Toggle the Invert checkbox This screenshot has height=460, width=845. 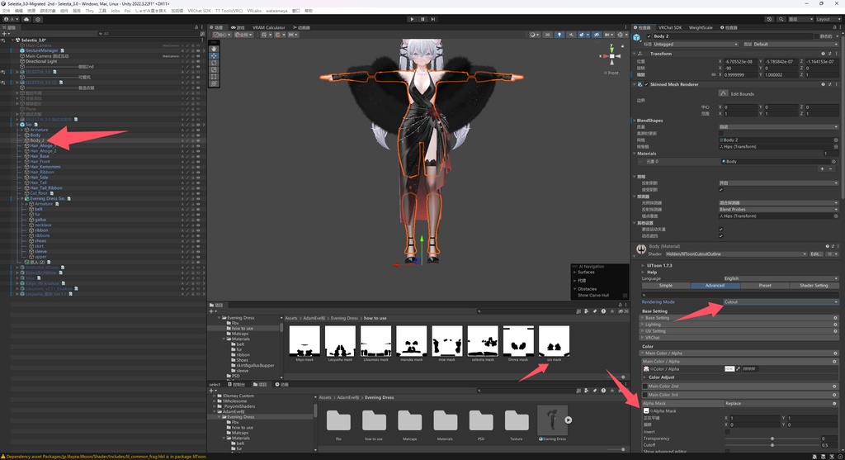(728, 431)
